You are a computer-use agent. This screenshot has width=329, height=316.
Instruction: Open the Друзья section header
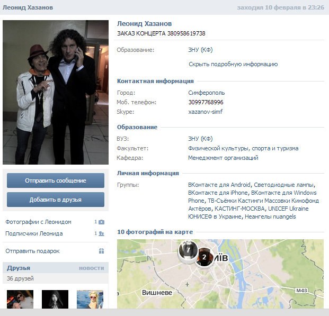coord(19,268)
